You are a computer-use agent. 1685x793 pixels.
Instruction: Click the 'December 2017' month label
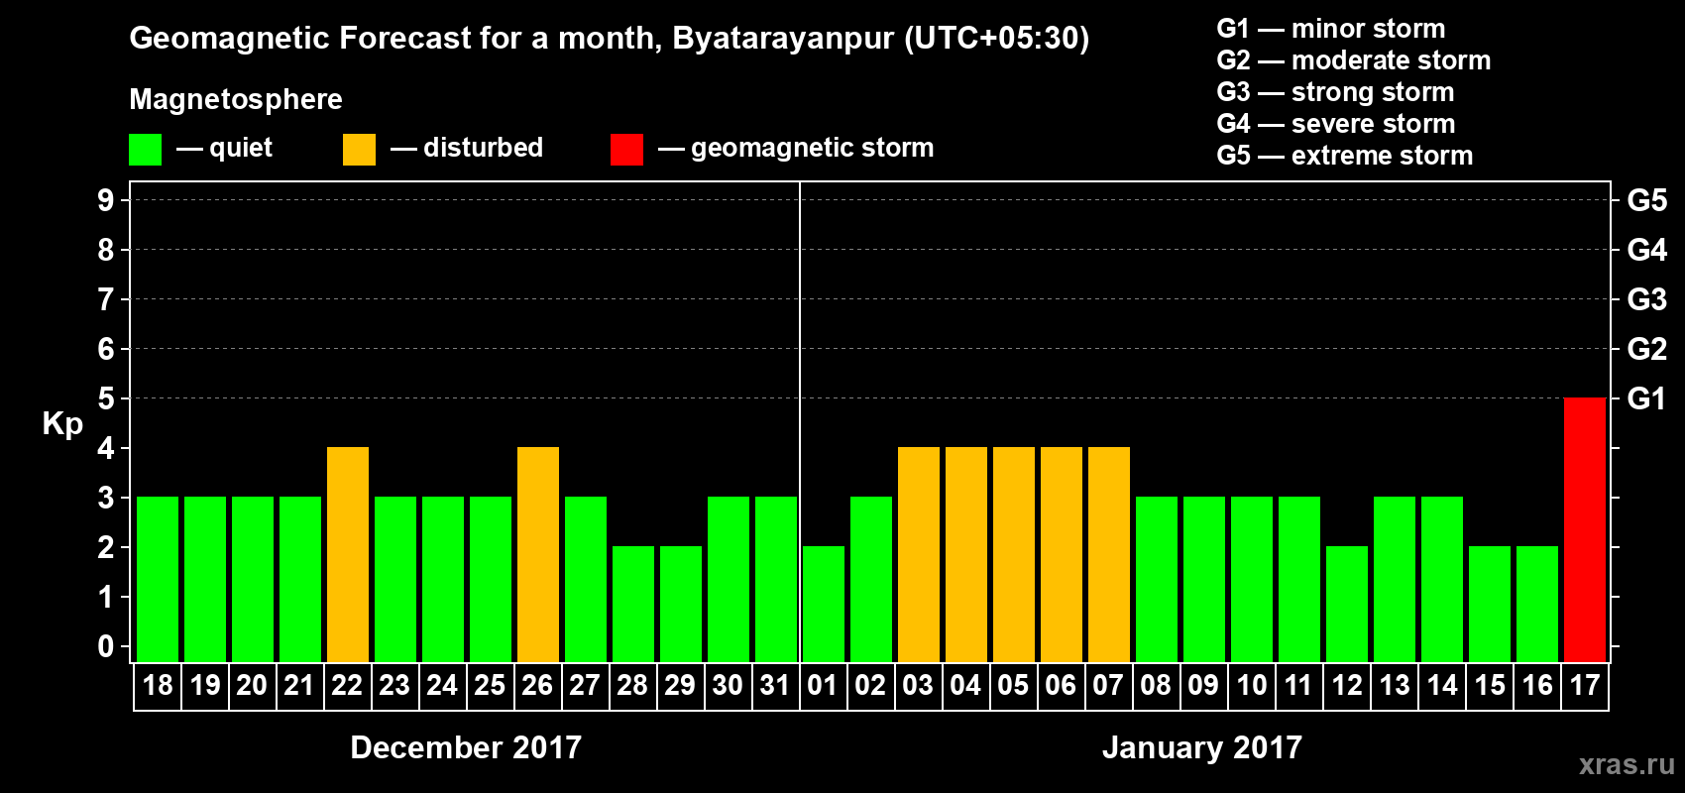466,747
